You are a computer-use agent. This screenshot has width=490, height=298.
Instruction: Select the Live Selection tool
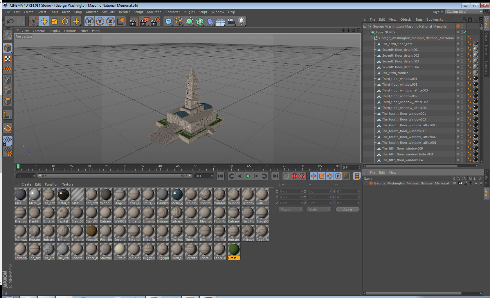(34, 21)
